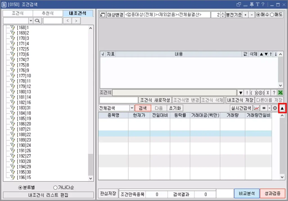This screenshot has width=288, height=201.
Task: Click the > next button in left panel
Action: pos(76,21)
